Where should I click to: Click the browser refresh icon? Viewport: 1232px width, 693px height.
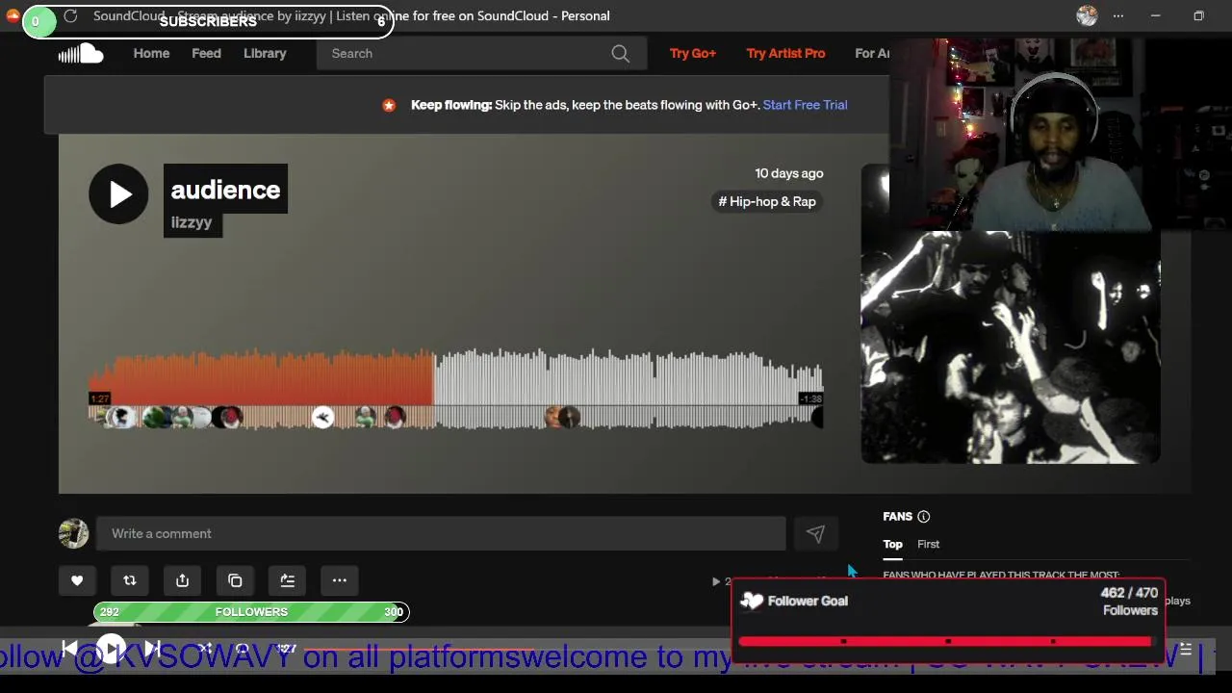pyautogui.click(x=70, y=16)
